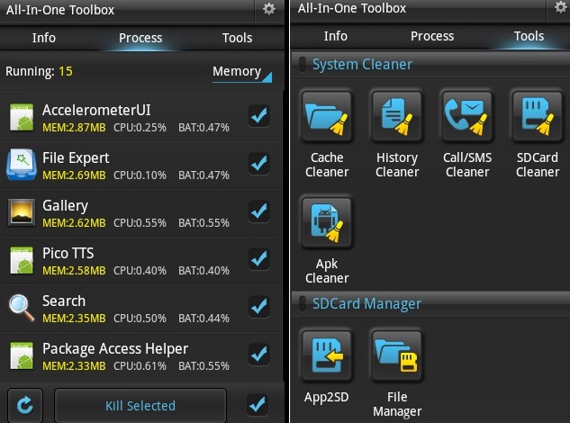Open settings gear in left screen
570x423 pixels.
(269, 9)
